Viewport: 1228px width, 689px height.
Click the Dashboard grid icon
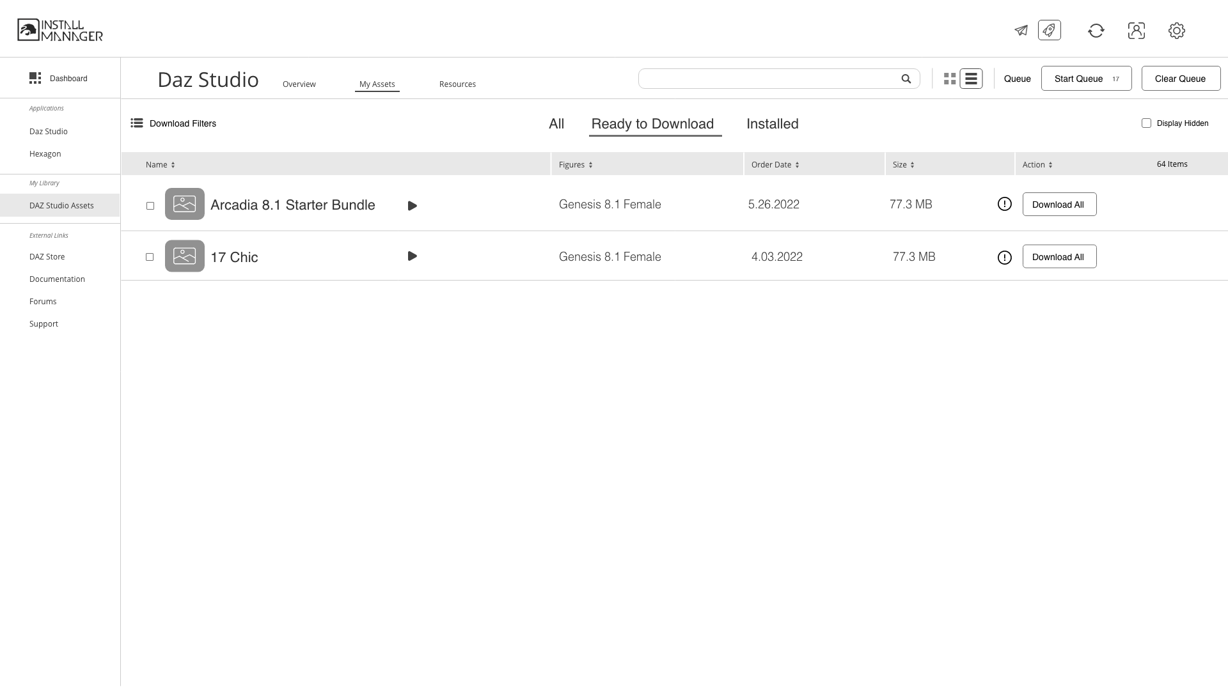(x=35, y=78)
